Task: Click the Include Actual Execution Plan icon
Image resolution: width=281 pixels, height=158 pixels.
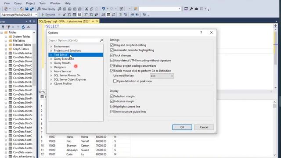Action: tap(86, 14)
